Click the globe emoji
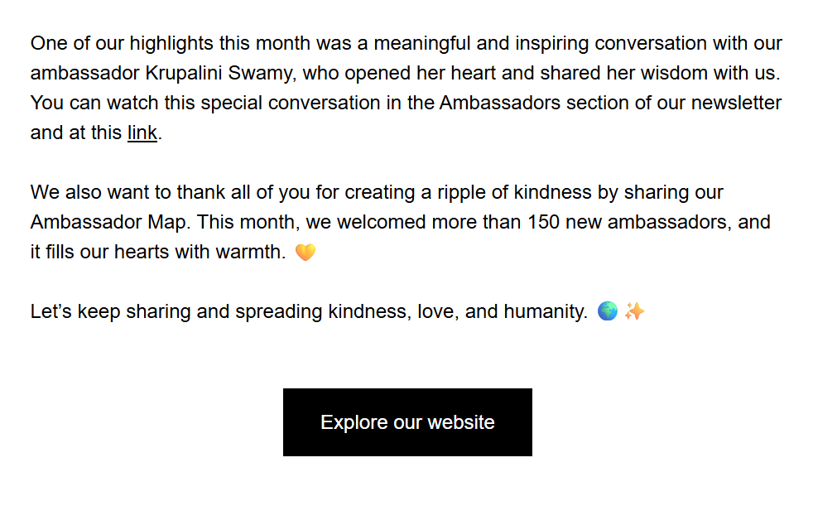Viewport: 813px width, 525px height. 607,312
